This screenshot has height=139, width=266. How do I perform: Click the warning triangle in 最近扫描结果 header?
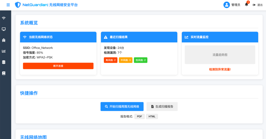pos(106,37)
